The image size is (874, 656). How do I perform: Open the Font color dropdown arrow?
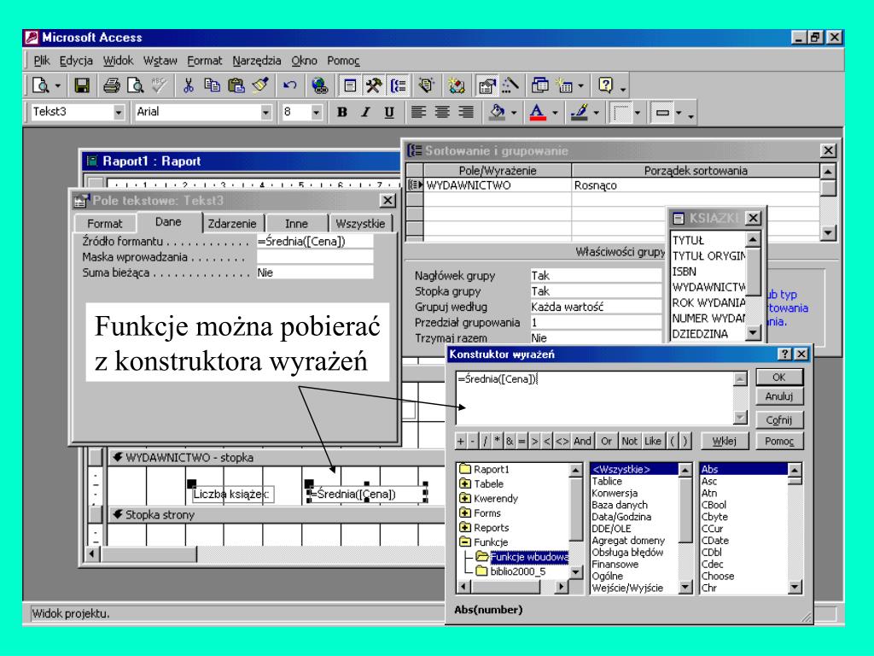point(555,113)
